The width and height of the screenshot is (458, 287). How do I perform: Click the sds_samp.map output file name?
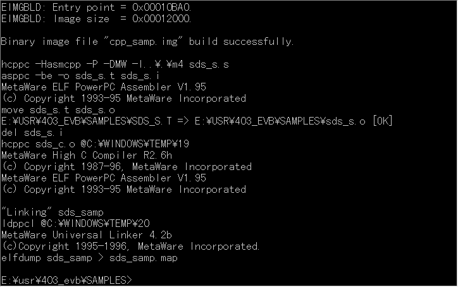[143, 258]
